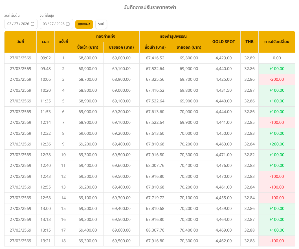Click the red -200.00 change cell
Viewport: 299px width, 249px height.
[x=277, y=80]
